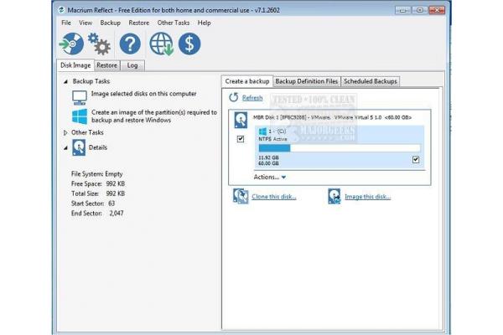This screenshot has height=335, width=503.
Task: Open the gears defaults settings icon
Action: pos(99,44)
